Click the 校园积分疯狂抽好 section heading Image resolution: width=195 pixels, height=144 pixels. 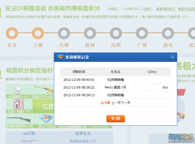(x=30, y=70)
